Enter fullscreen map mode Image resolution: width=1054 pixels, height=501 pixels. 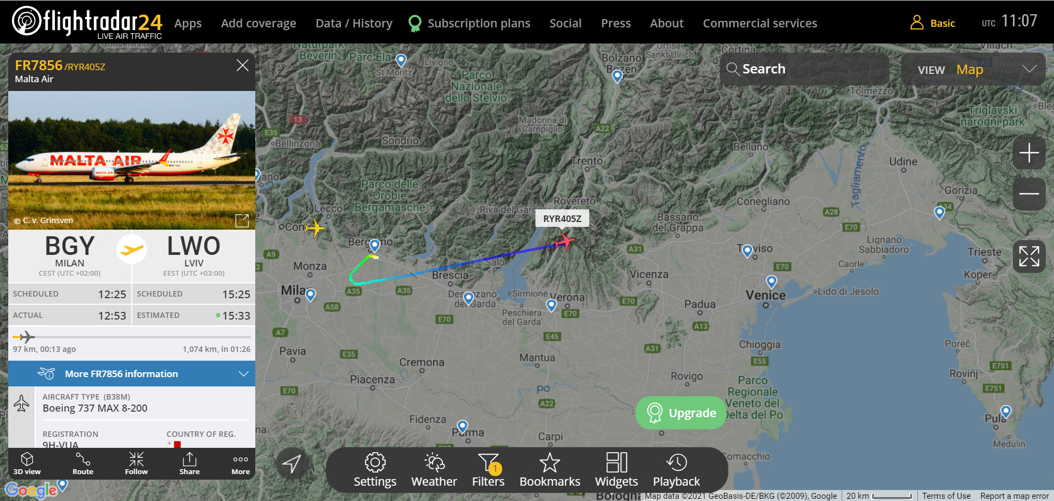pyautogui.click(x=1029, y=256)
